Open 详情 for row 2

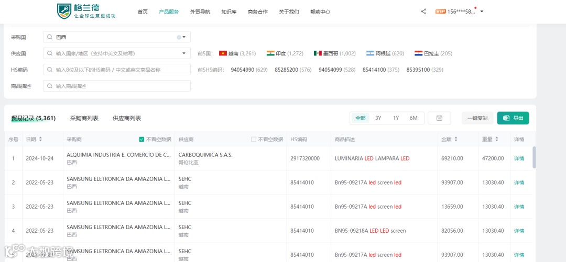tap(519, 183)
